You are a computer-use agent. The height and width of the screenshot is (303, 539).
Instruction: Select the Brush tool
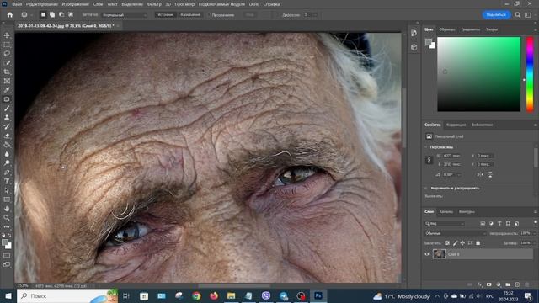coord(7,109)
